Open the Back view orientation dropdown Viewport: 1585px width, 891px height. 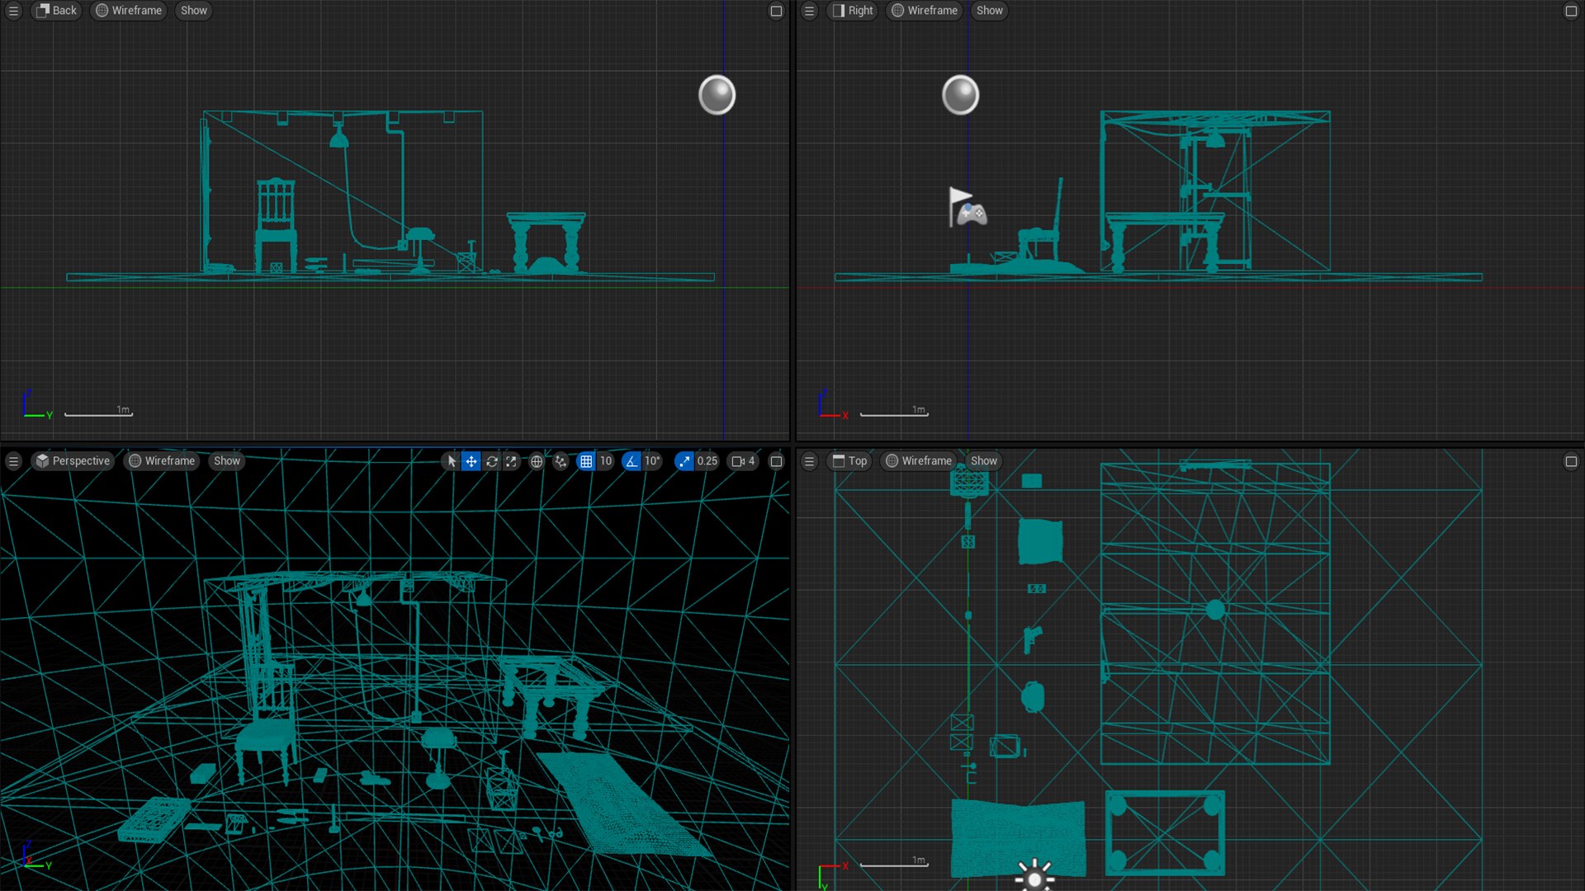(56, 11)
